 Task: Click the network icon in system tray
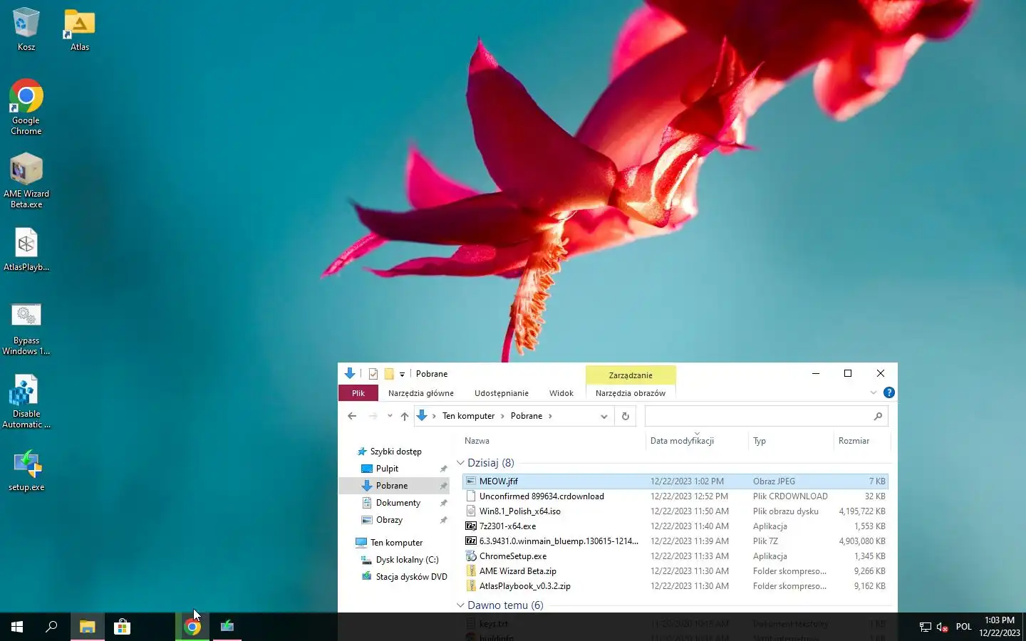click(x=926, y=627)
